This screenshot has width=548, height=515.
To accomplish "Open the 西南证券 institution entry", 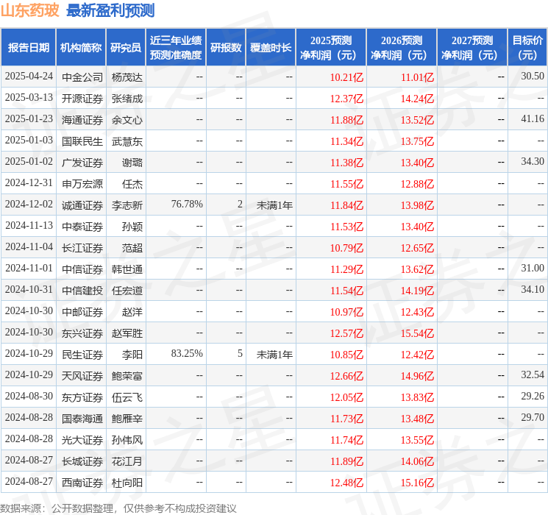I will point(82,483).
